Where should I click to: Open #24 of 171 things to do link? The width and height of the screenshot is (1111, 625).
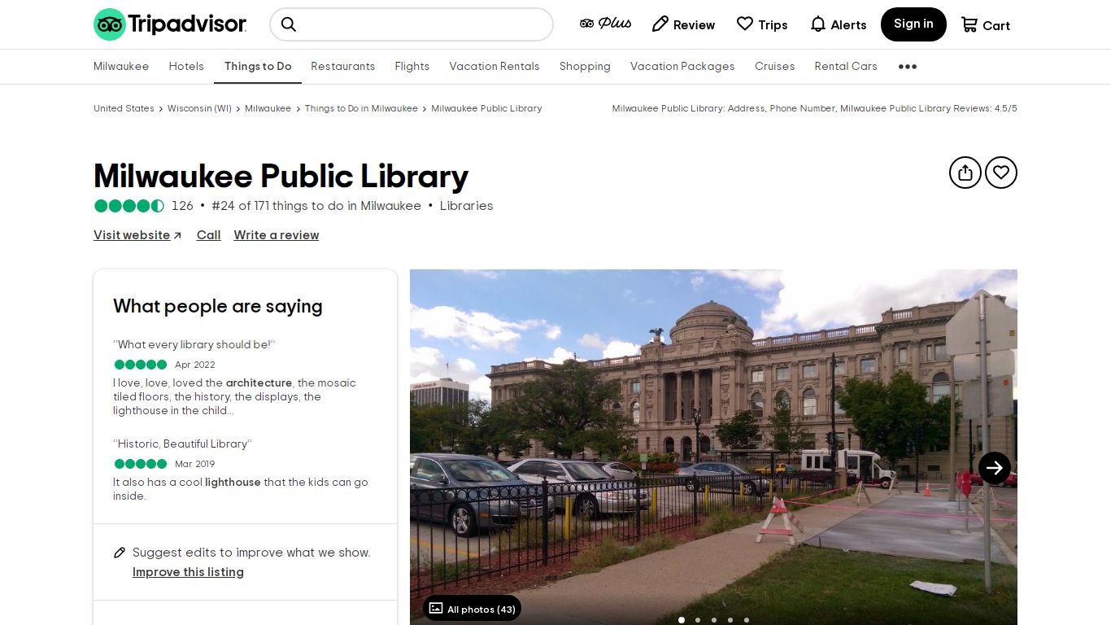tap(316, 206)
